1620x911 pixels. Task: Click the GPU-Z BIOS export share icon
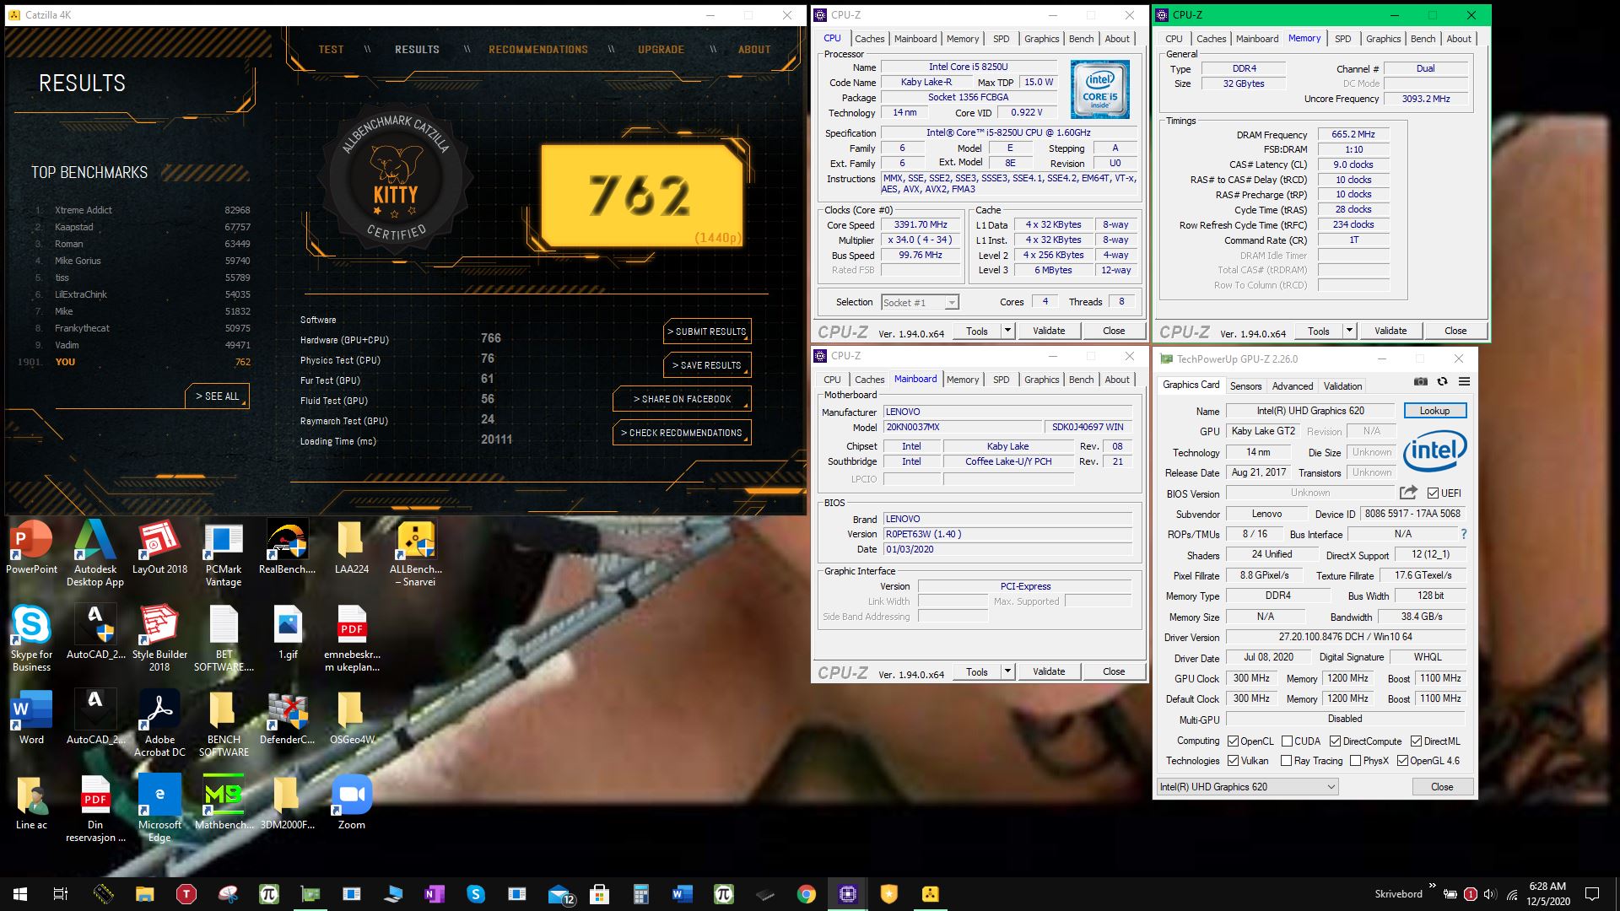[x=1408, y=493]
